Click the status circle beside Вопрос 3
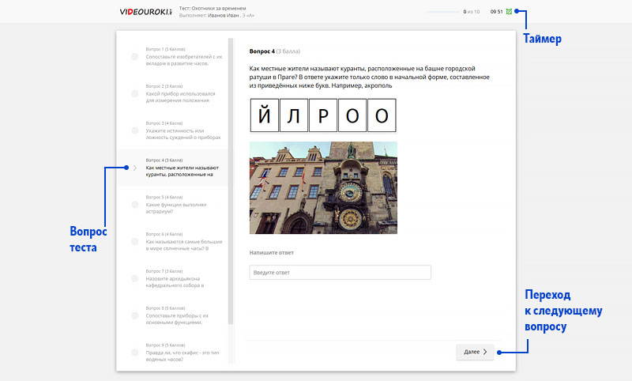The width and height of the screenshot is (632, 381). (135, 130)
